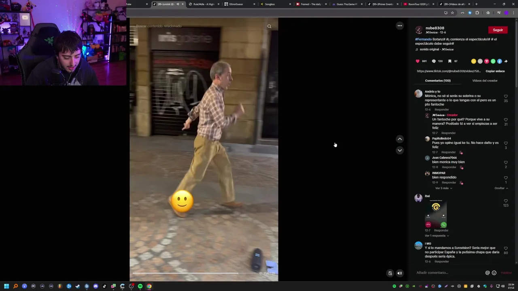Like the comment by Andrés y to
Viewport: 518px width, 291px height.
(506, 97)
